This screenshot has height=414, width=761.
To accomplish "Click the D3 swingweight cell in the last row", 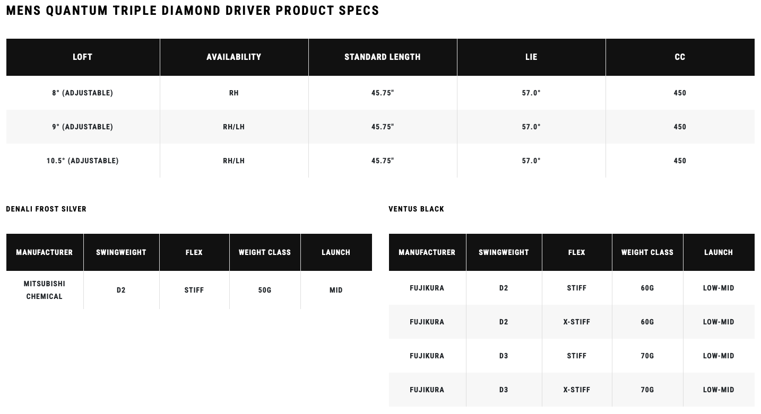I will (504, 390).
